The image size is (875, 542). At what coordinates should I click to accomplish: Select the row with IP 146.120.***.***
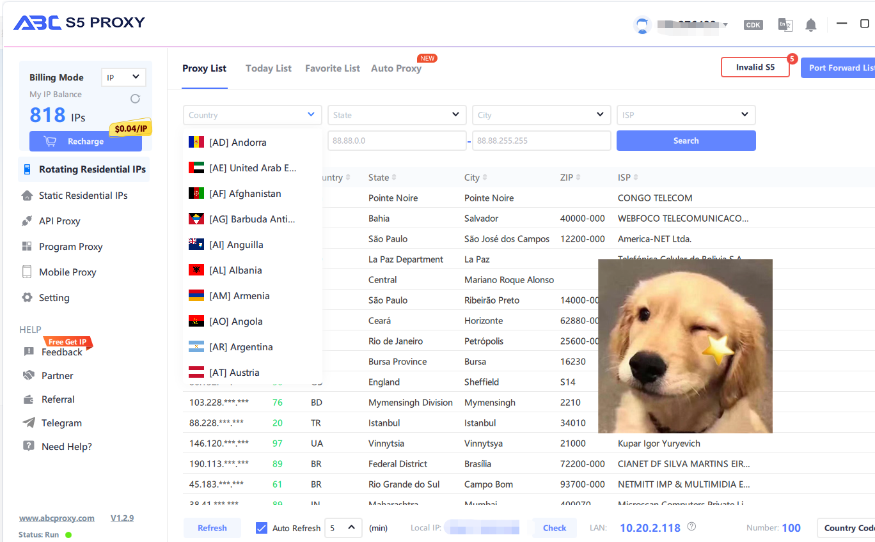[528, 443]
